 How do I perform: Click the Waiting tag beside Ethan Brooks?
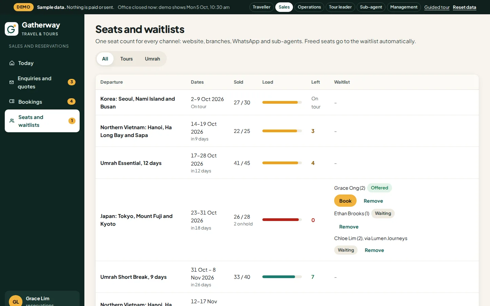[383, 214]
